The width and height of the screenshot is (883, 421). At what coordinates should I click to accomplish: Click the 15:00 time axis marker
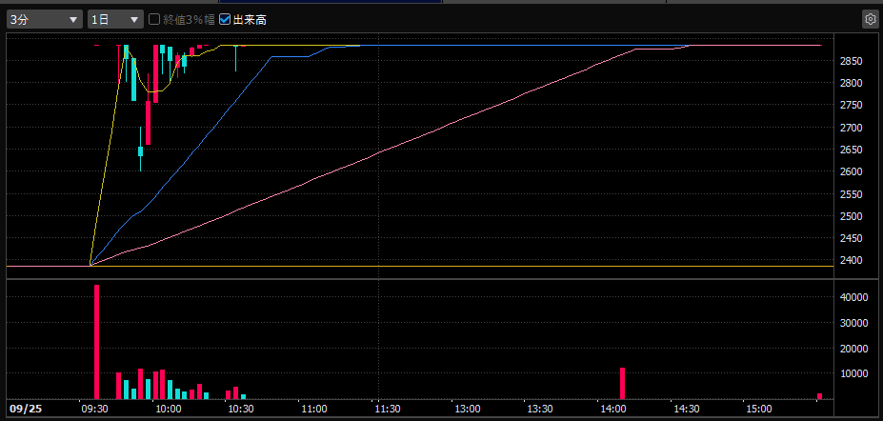(758, 409)
